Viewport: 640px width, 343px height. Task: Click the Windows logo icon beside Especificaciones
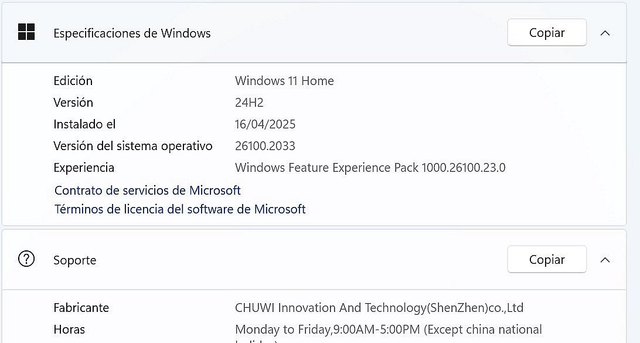pyautogui.click(x=26, y=32)
